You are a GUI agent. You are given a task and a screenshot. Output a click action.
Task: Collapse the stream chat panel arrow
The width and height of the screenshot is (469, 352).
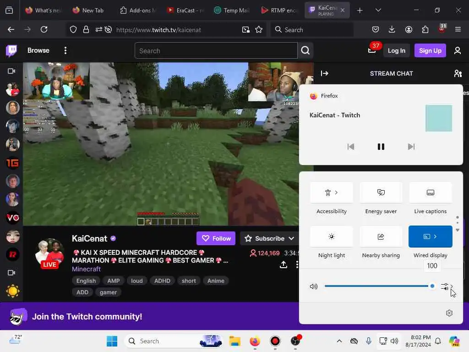pos(325,73)
